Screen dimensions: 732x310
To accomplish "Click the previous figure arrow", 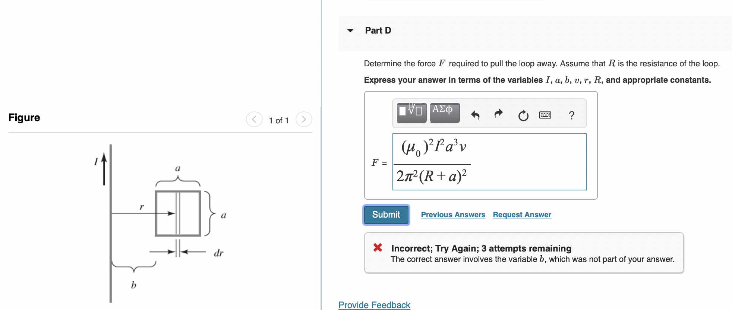I will coord(254,119).
